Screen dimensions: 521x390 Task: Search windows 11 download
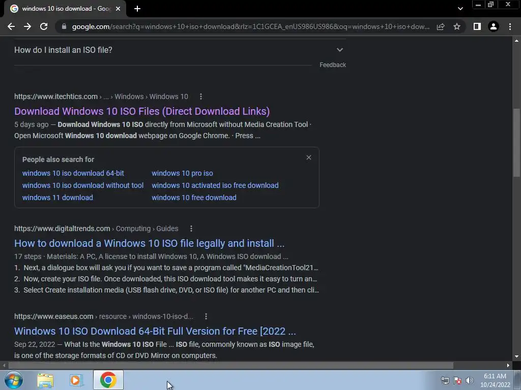pos(57,198)
